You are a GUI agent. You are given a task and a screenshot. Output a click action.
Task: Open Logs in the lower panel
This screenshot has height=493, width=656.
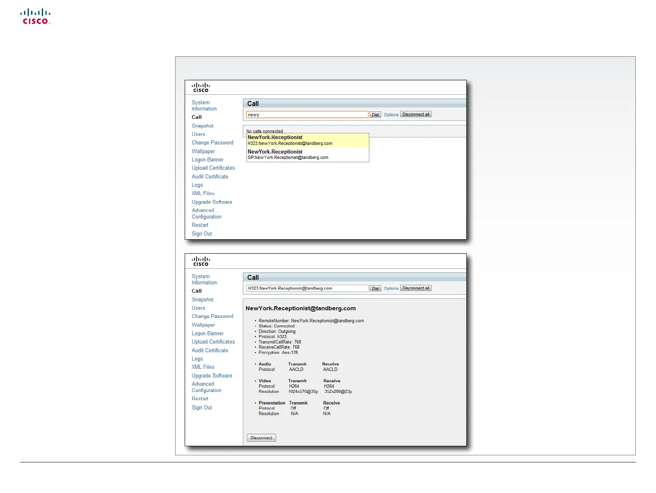pyautogui.click(x=197, y=359)
